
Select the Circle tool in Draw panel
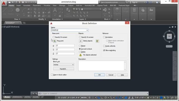(x=18, y=11)
